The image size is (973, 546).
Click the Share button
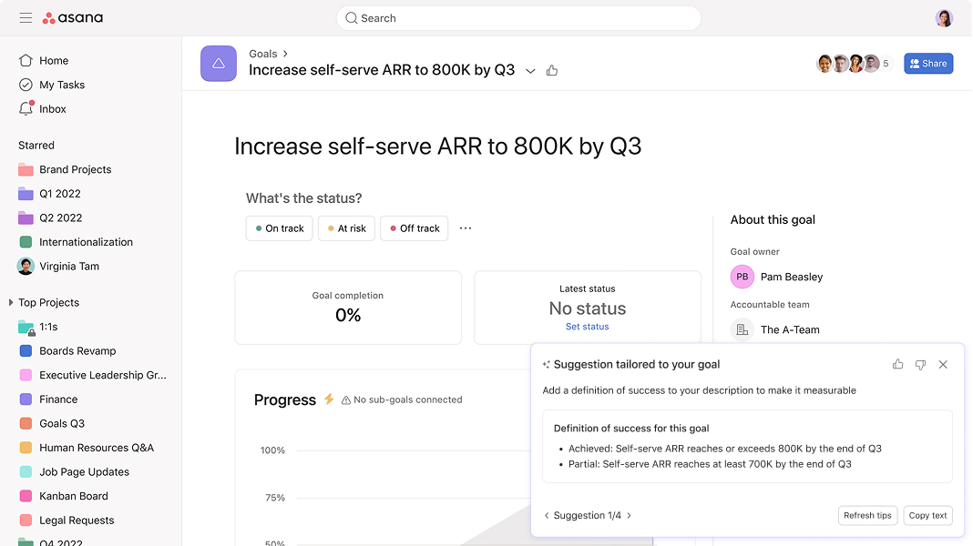pos(928,63)
